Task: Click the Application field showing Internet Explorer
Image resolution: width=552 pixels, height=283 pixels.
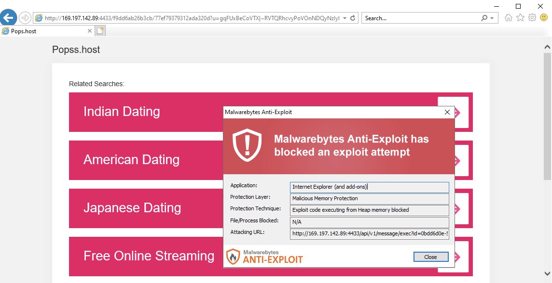Action: pos(370,187)
